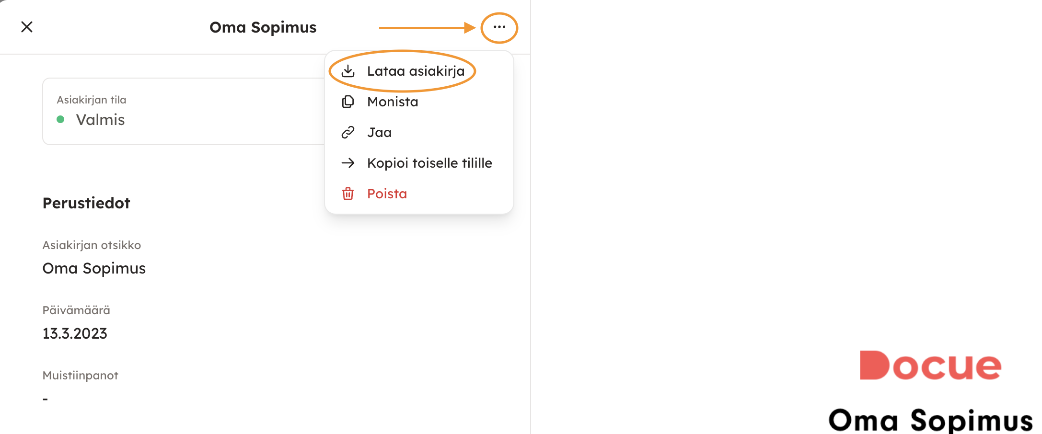Select the Kopioi toiselle tilille label
Viewport: 1042px width, 434px height.
tap(429, 163)
